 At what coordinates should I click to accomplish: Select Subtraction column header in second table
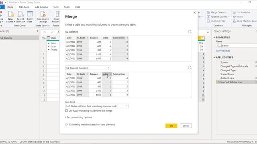point(120,74)
